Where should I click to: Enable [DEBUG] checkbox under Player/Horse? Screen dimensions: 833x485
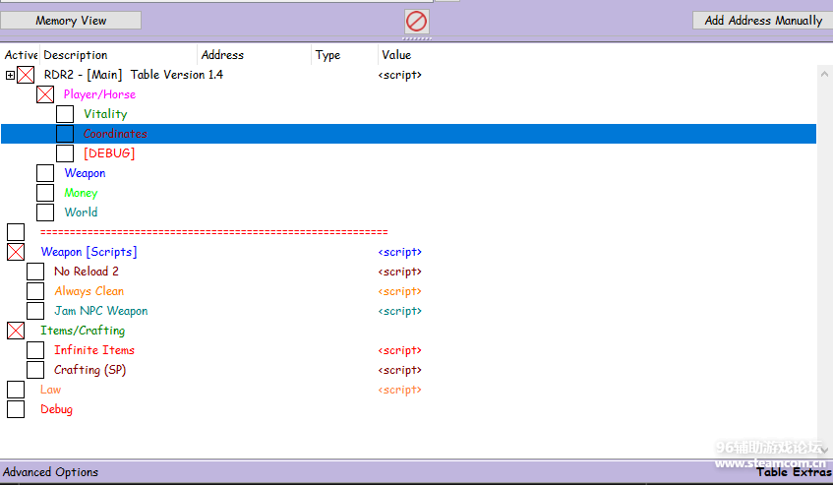pos(65,153)
